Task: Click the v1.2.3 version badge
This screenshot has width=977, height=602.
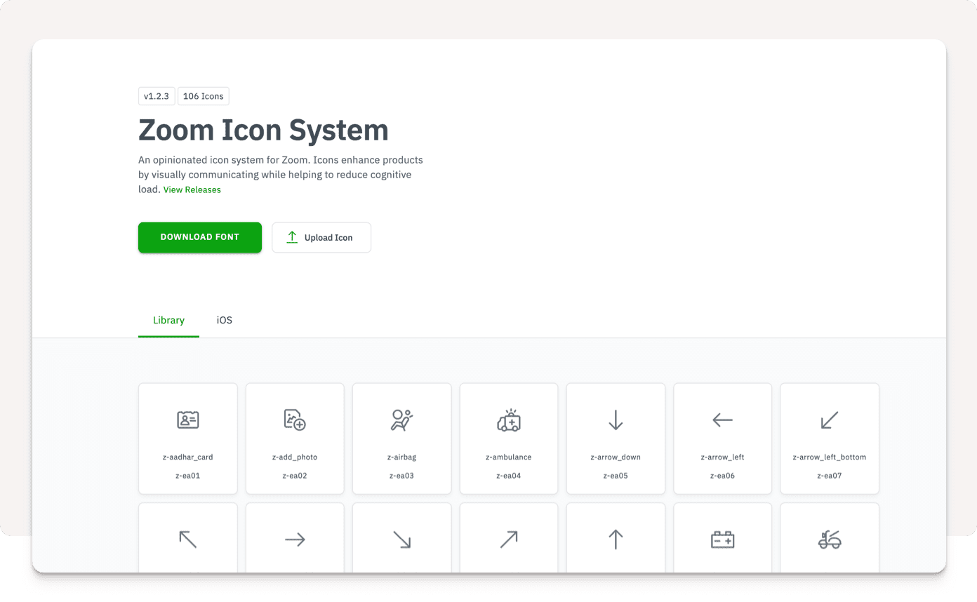Action: click(x=157, y=96)
